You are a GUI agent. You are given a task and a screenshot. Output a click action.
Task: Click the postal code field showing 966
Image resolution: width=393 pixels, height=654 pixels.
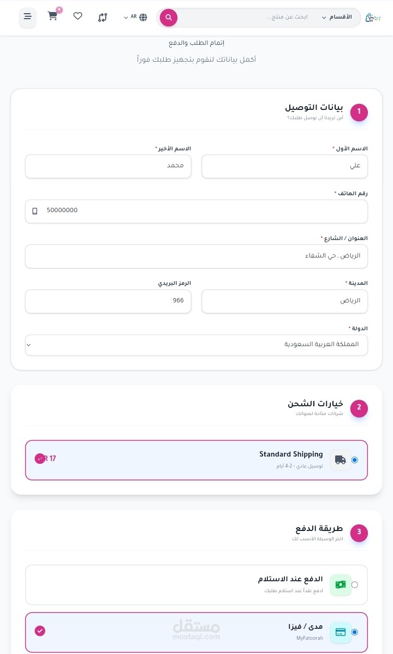[108, 301]
